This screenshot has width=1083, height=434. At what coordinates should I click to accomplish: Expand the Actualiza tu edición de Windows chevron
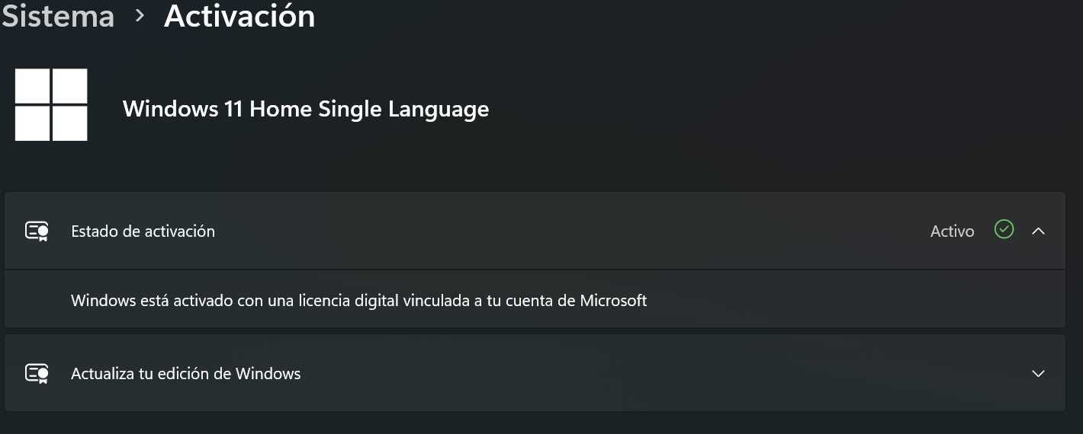point(1038,374)
